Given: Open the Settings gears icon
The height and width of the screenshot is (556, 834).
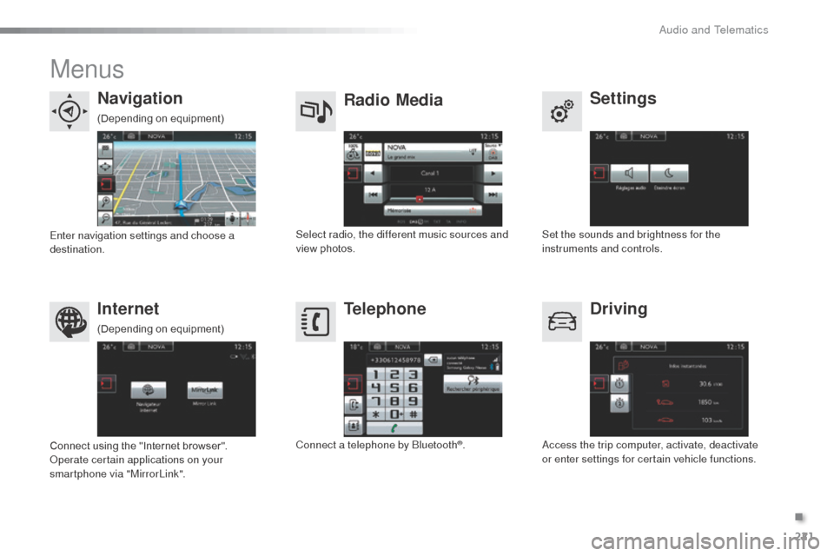Looking at the screenshot, I should click(562, 111).
